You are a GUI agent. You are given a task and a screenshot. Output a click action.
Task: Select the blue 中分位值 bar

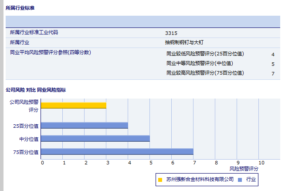point(95,139)
